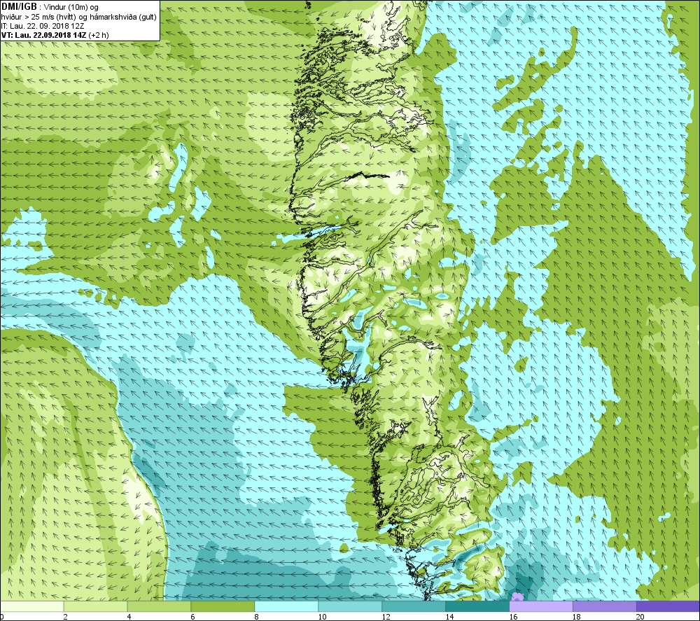
Task: Click the legend swatch above 20 m/s
Action: pyautogui.click(x=668, y=606)
